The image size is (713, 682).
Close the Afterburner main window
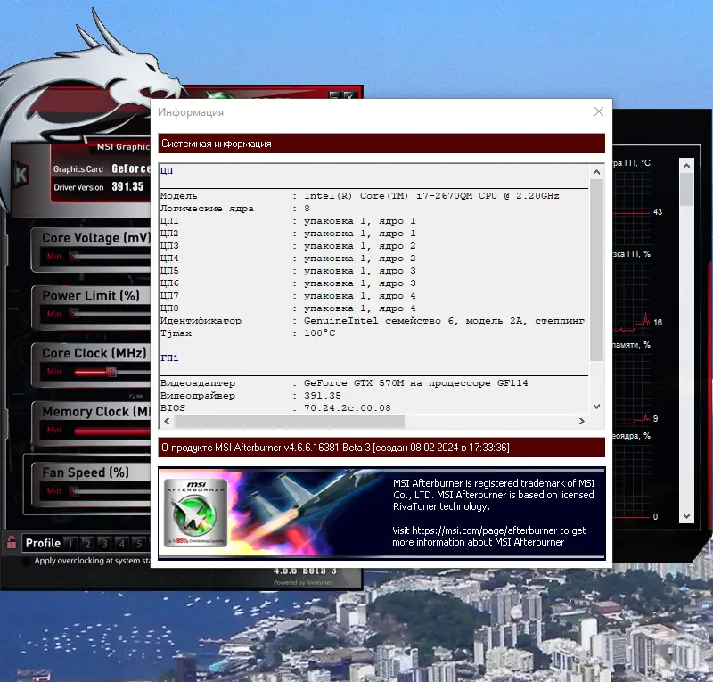[348, 95]
